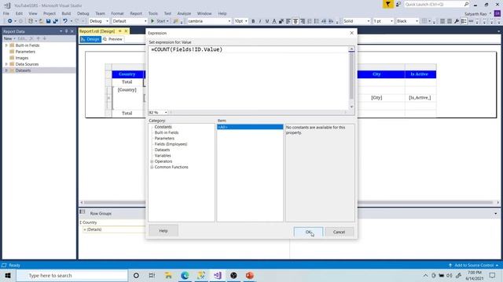The image size is (503, 282).
Task: Expand the Data Sources folder in Report Data
Action: [x=6, y=64]
